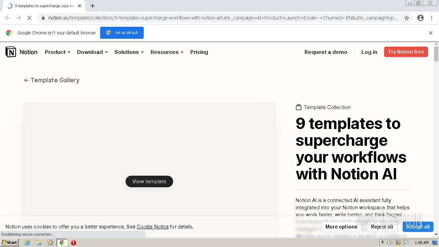439x247 pixels.
Task: Click More options for cookies
Action: point(341,227)
